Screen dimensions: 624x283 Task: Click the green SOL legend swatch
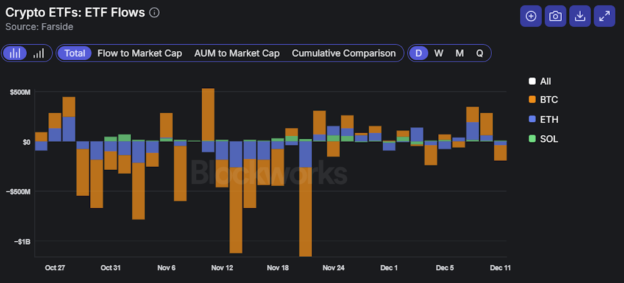532,139
